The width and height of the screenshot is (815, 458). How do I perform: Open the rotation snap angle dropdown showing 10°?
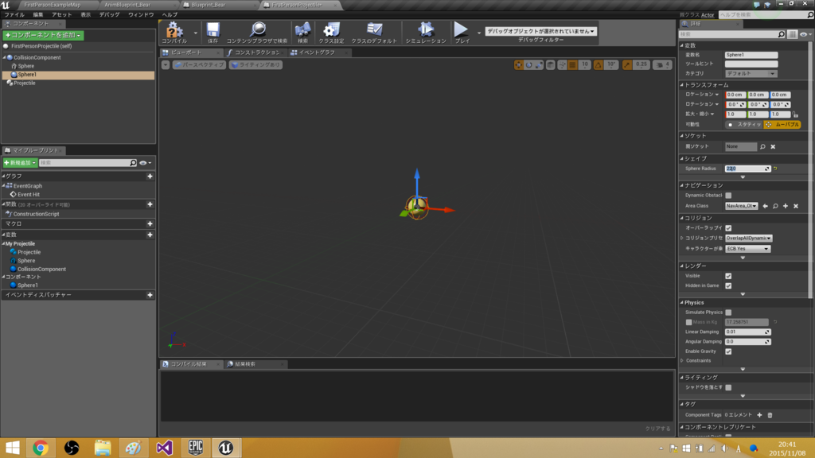click(x=611, y=65)
